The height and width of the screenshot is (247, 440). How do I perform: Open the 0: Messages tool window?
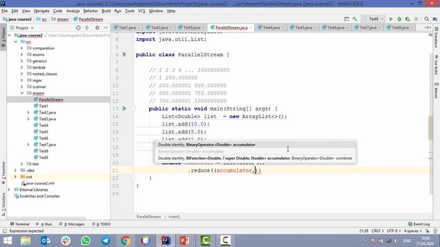[71, 224]
